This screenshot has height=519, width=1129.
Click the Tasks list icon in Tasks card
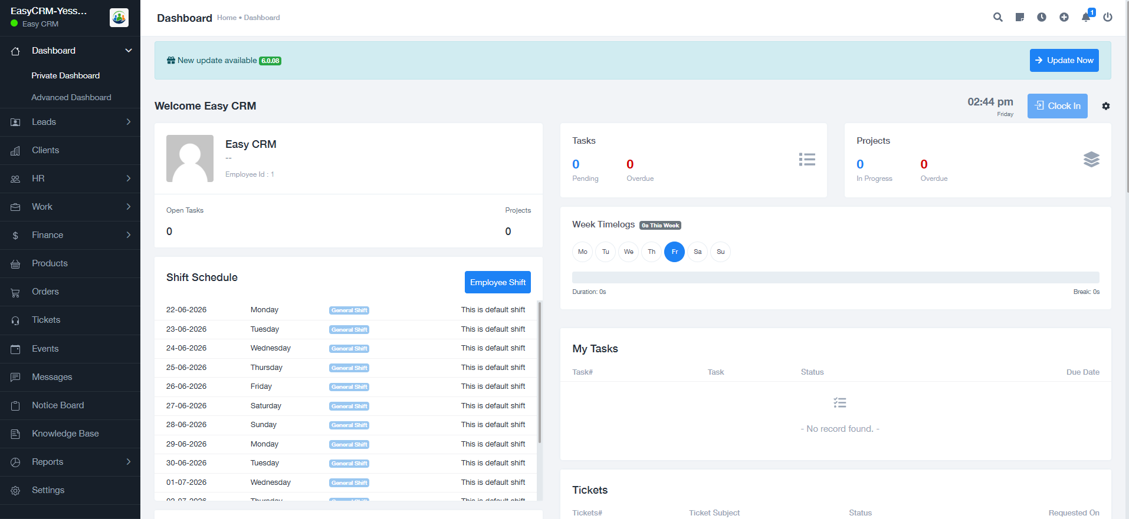tap(807, 159)
